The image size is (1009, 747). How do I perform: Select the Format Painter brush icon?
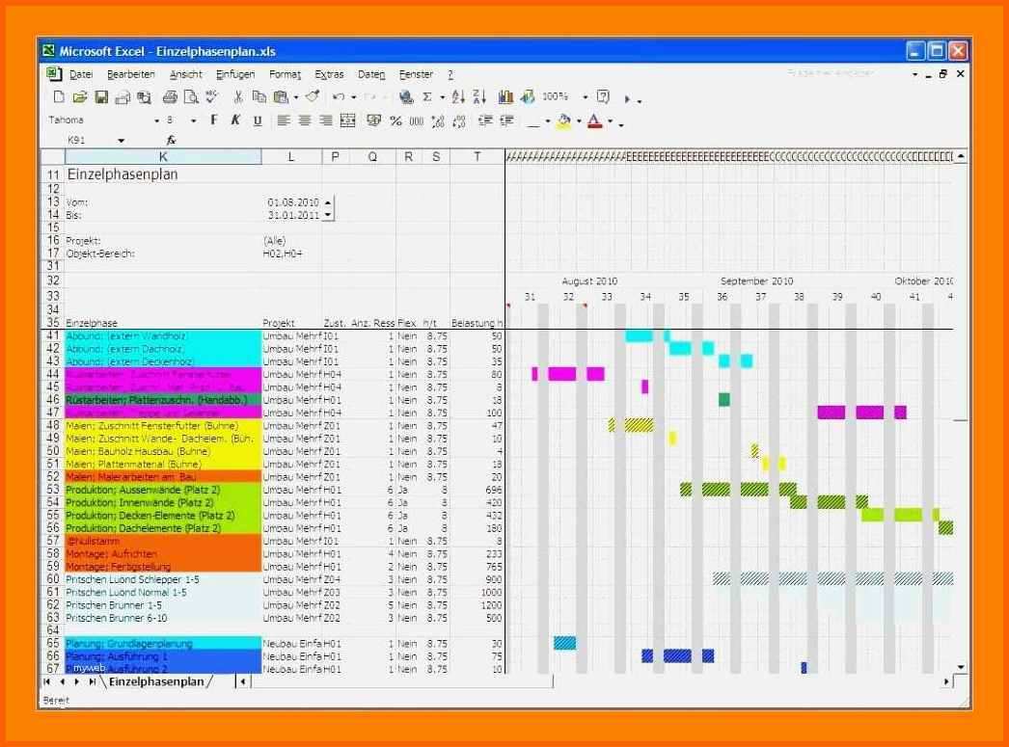click(313, 97)
